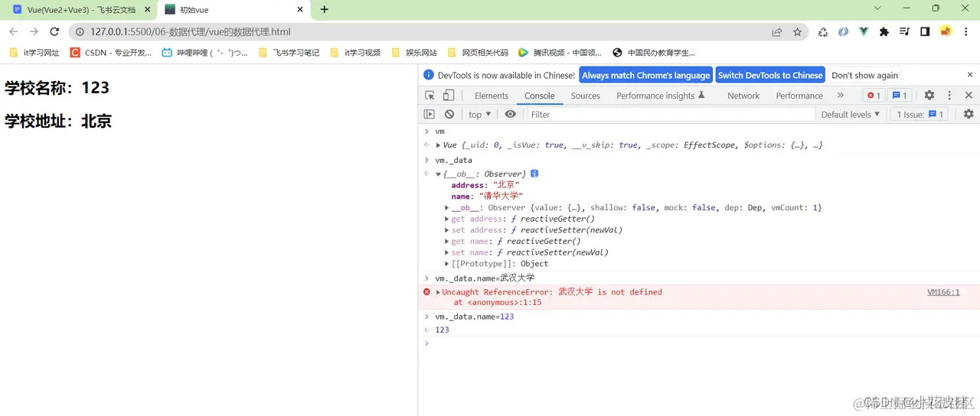Expand get address reactiveGetter entry
Screen dimensions: 980x416
[447, 219]
